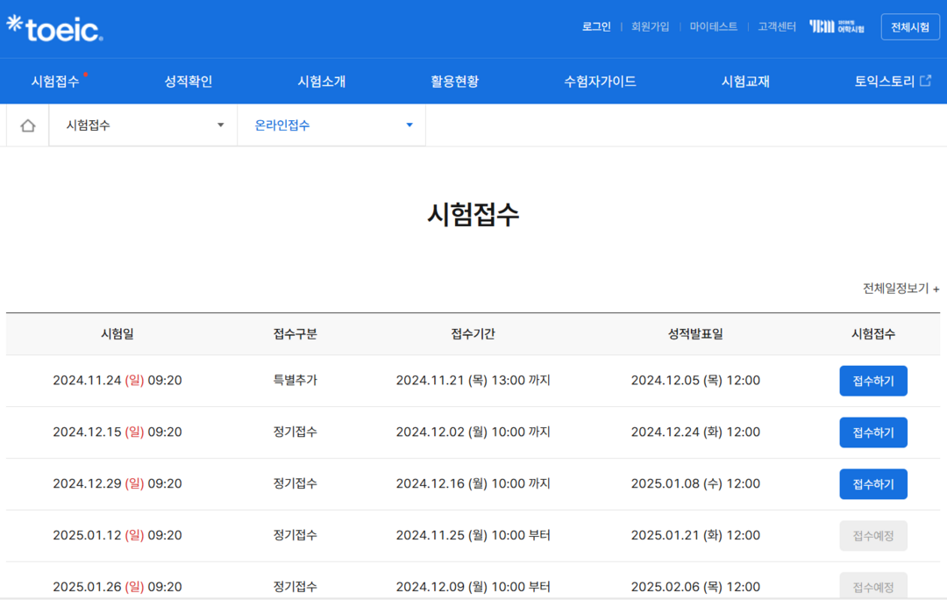Viewport: 947px width, 600px height.
Task: Open the 수험자가이드 menu
Action: tap(600, 82)
